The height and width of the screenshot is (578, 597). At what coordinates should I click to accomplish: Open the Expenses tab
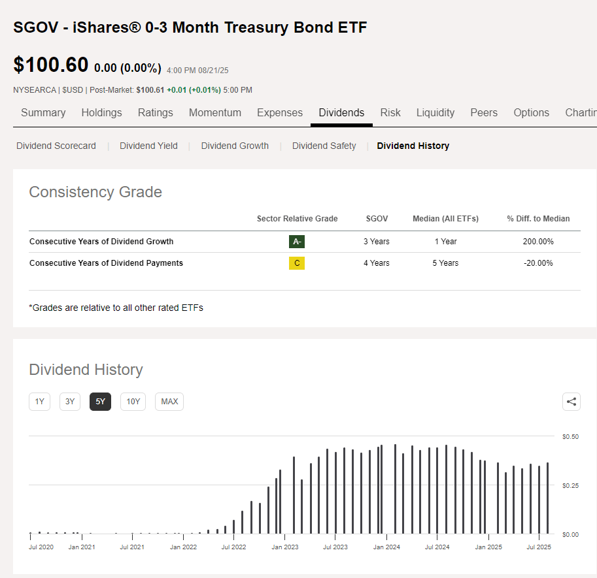point(280,112)
